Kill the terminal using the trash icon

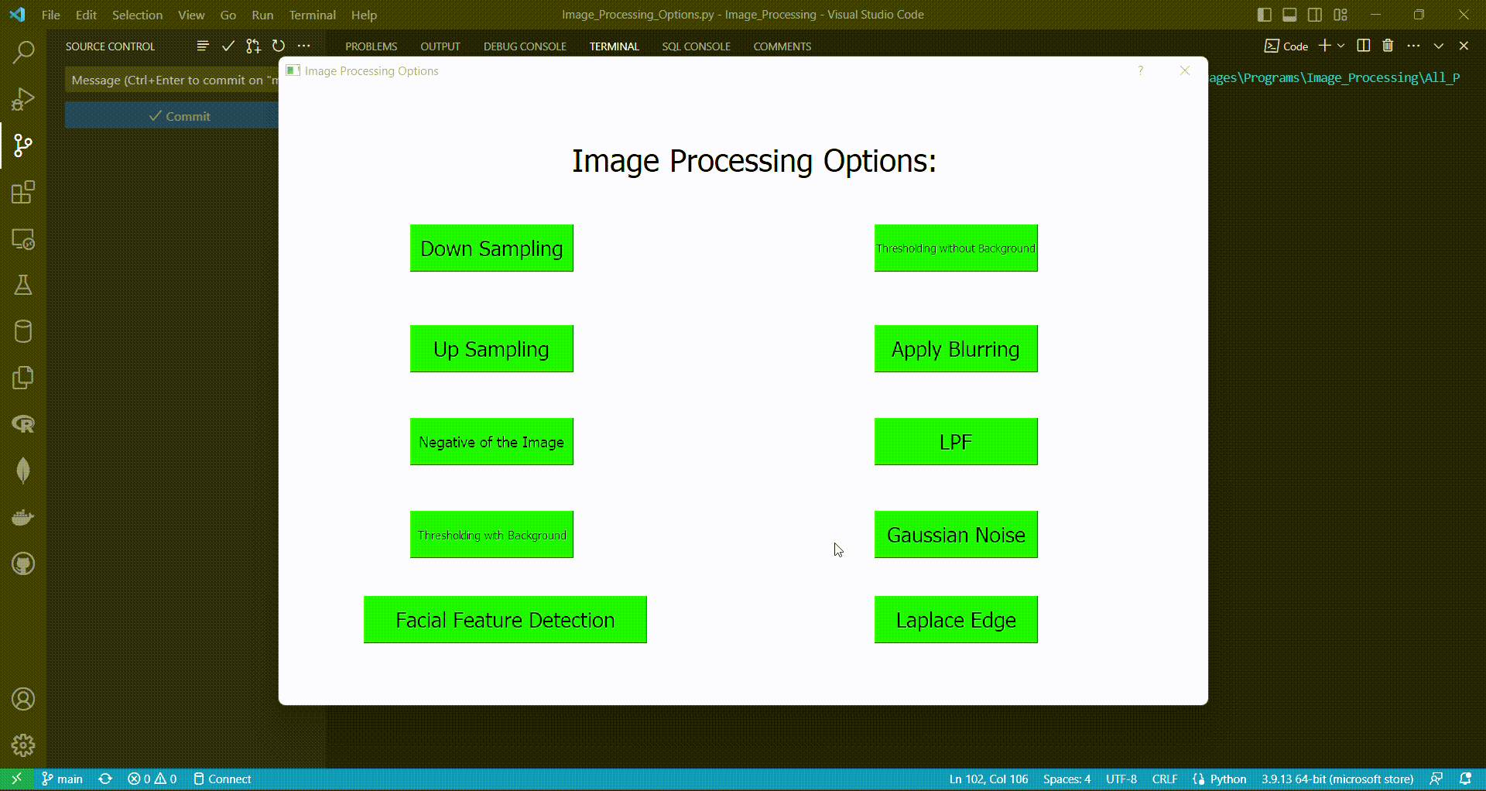coord(1388,46)
